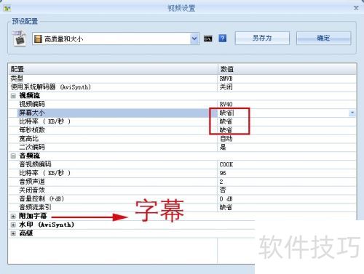This screenshot has height=274, width=364.
Task: Click the 2 value of 音频声道
Action: click(221, 182)
